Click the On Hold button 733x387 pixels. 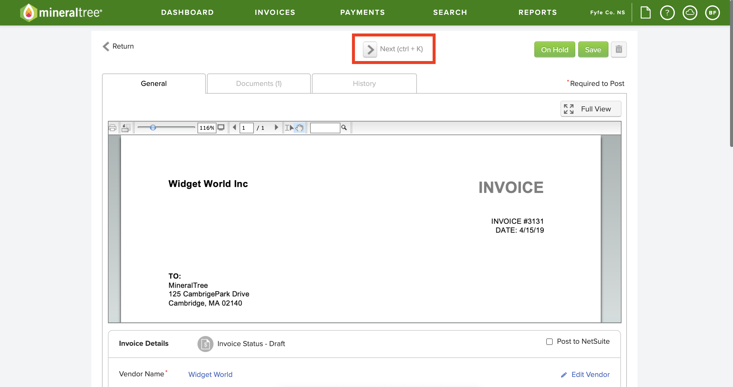coord(554,49)
